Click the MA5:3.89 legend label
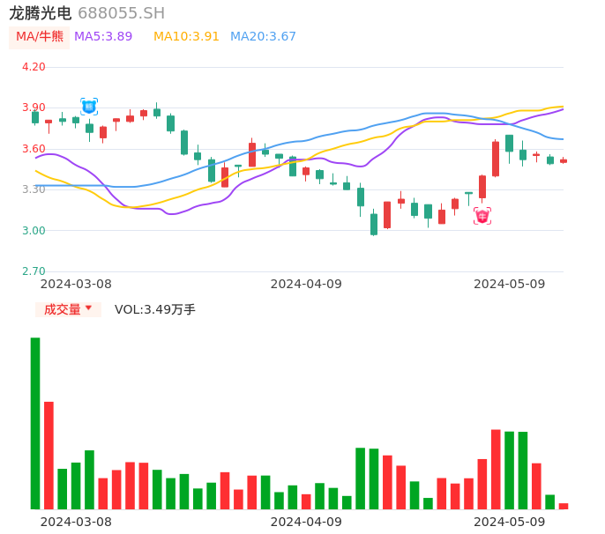Screen dimensions: 605x534 coord(103,37)
